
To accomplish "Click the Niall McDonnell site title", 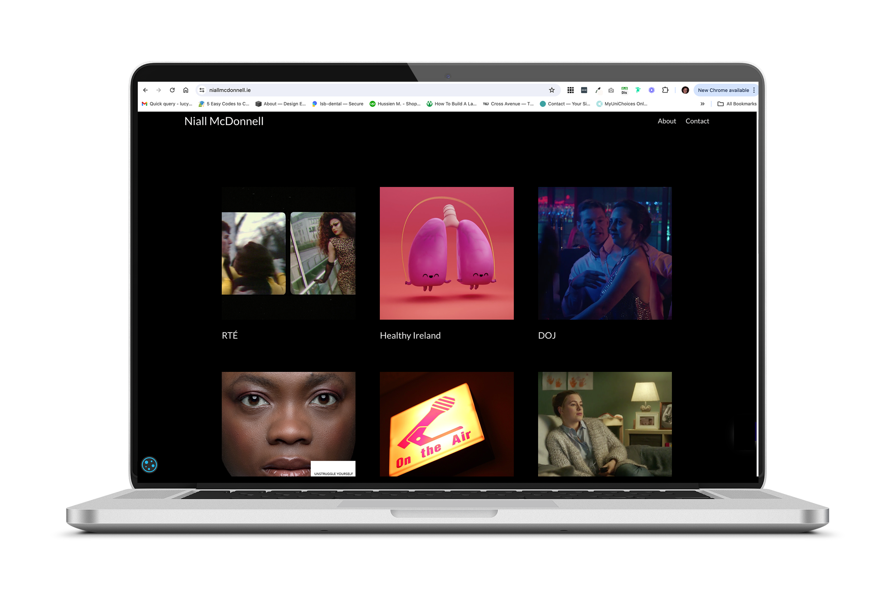I will click(x=223, y=121).
